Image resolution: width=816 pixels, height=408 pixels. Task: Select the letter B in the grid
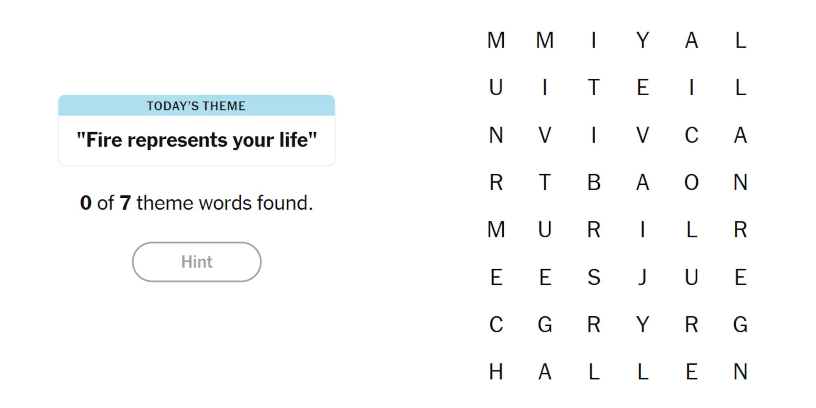click(x=594, y=182)
